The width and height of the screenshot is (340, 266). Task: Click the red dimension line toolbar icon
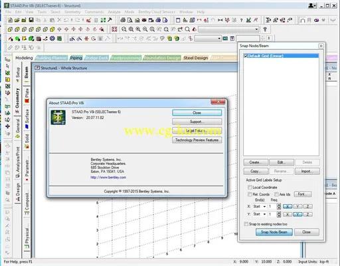point(199,20)
